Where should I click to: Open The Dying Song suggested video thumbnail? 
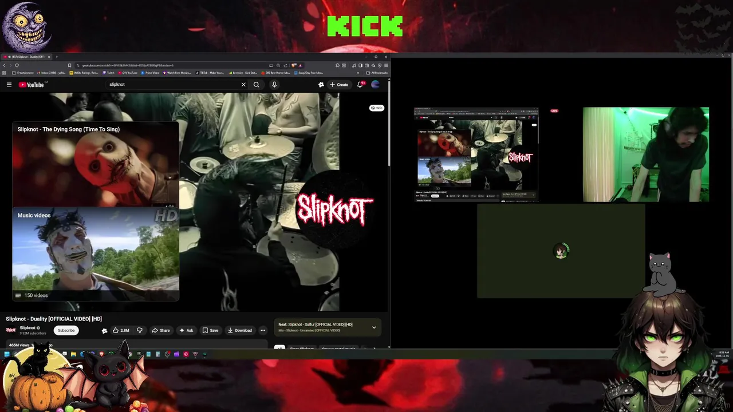click(x=96, y=164)
